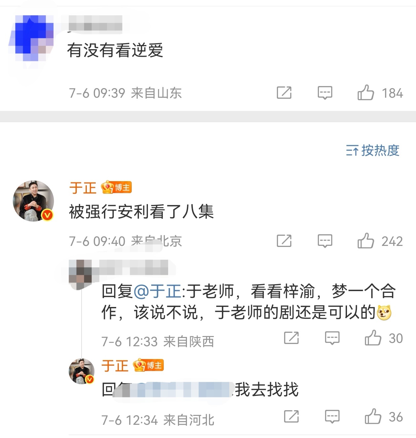Image resolution: width=416 pixels, height=438 pixels.
Task: Open 于正's profile from top reply name
Action: click(x=83, y=188)
